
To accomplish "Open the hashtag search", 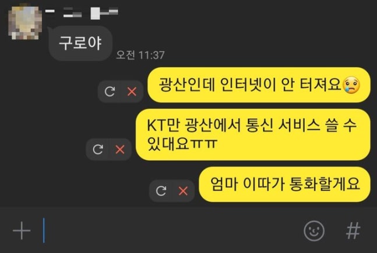I will click(x=353, y=231).
